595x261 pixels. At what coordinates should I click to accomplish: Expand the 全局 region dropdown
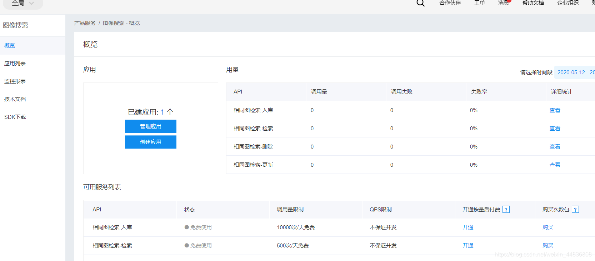point(23,4)
